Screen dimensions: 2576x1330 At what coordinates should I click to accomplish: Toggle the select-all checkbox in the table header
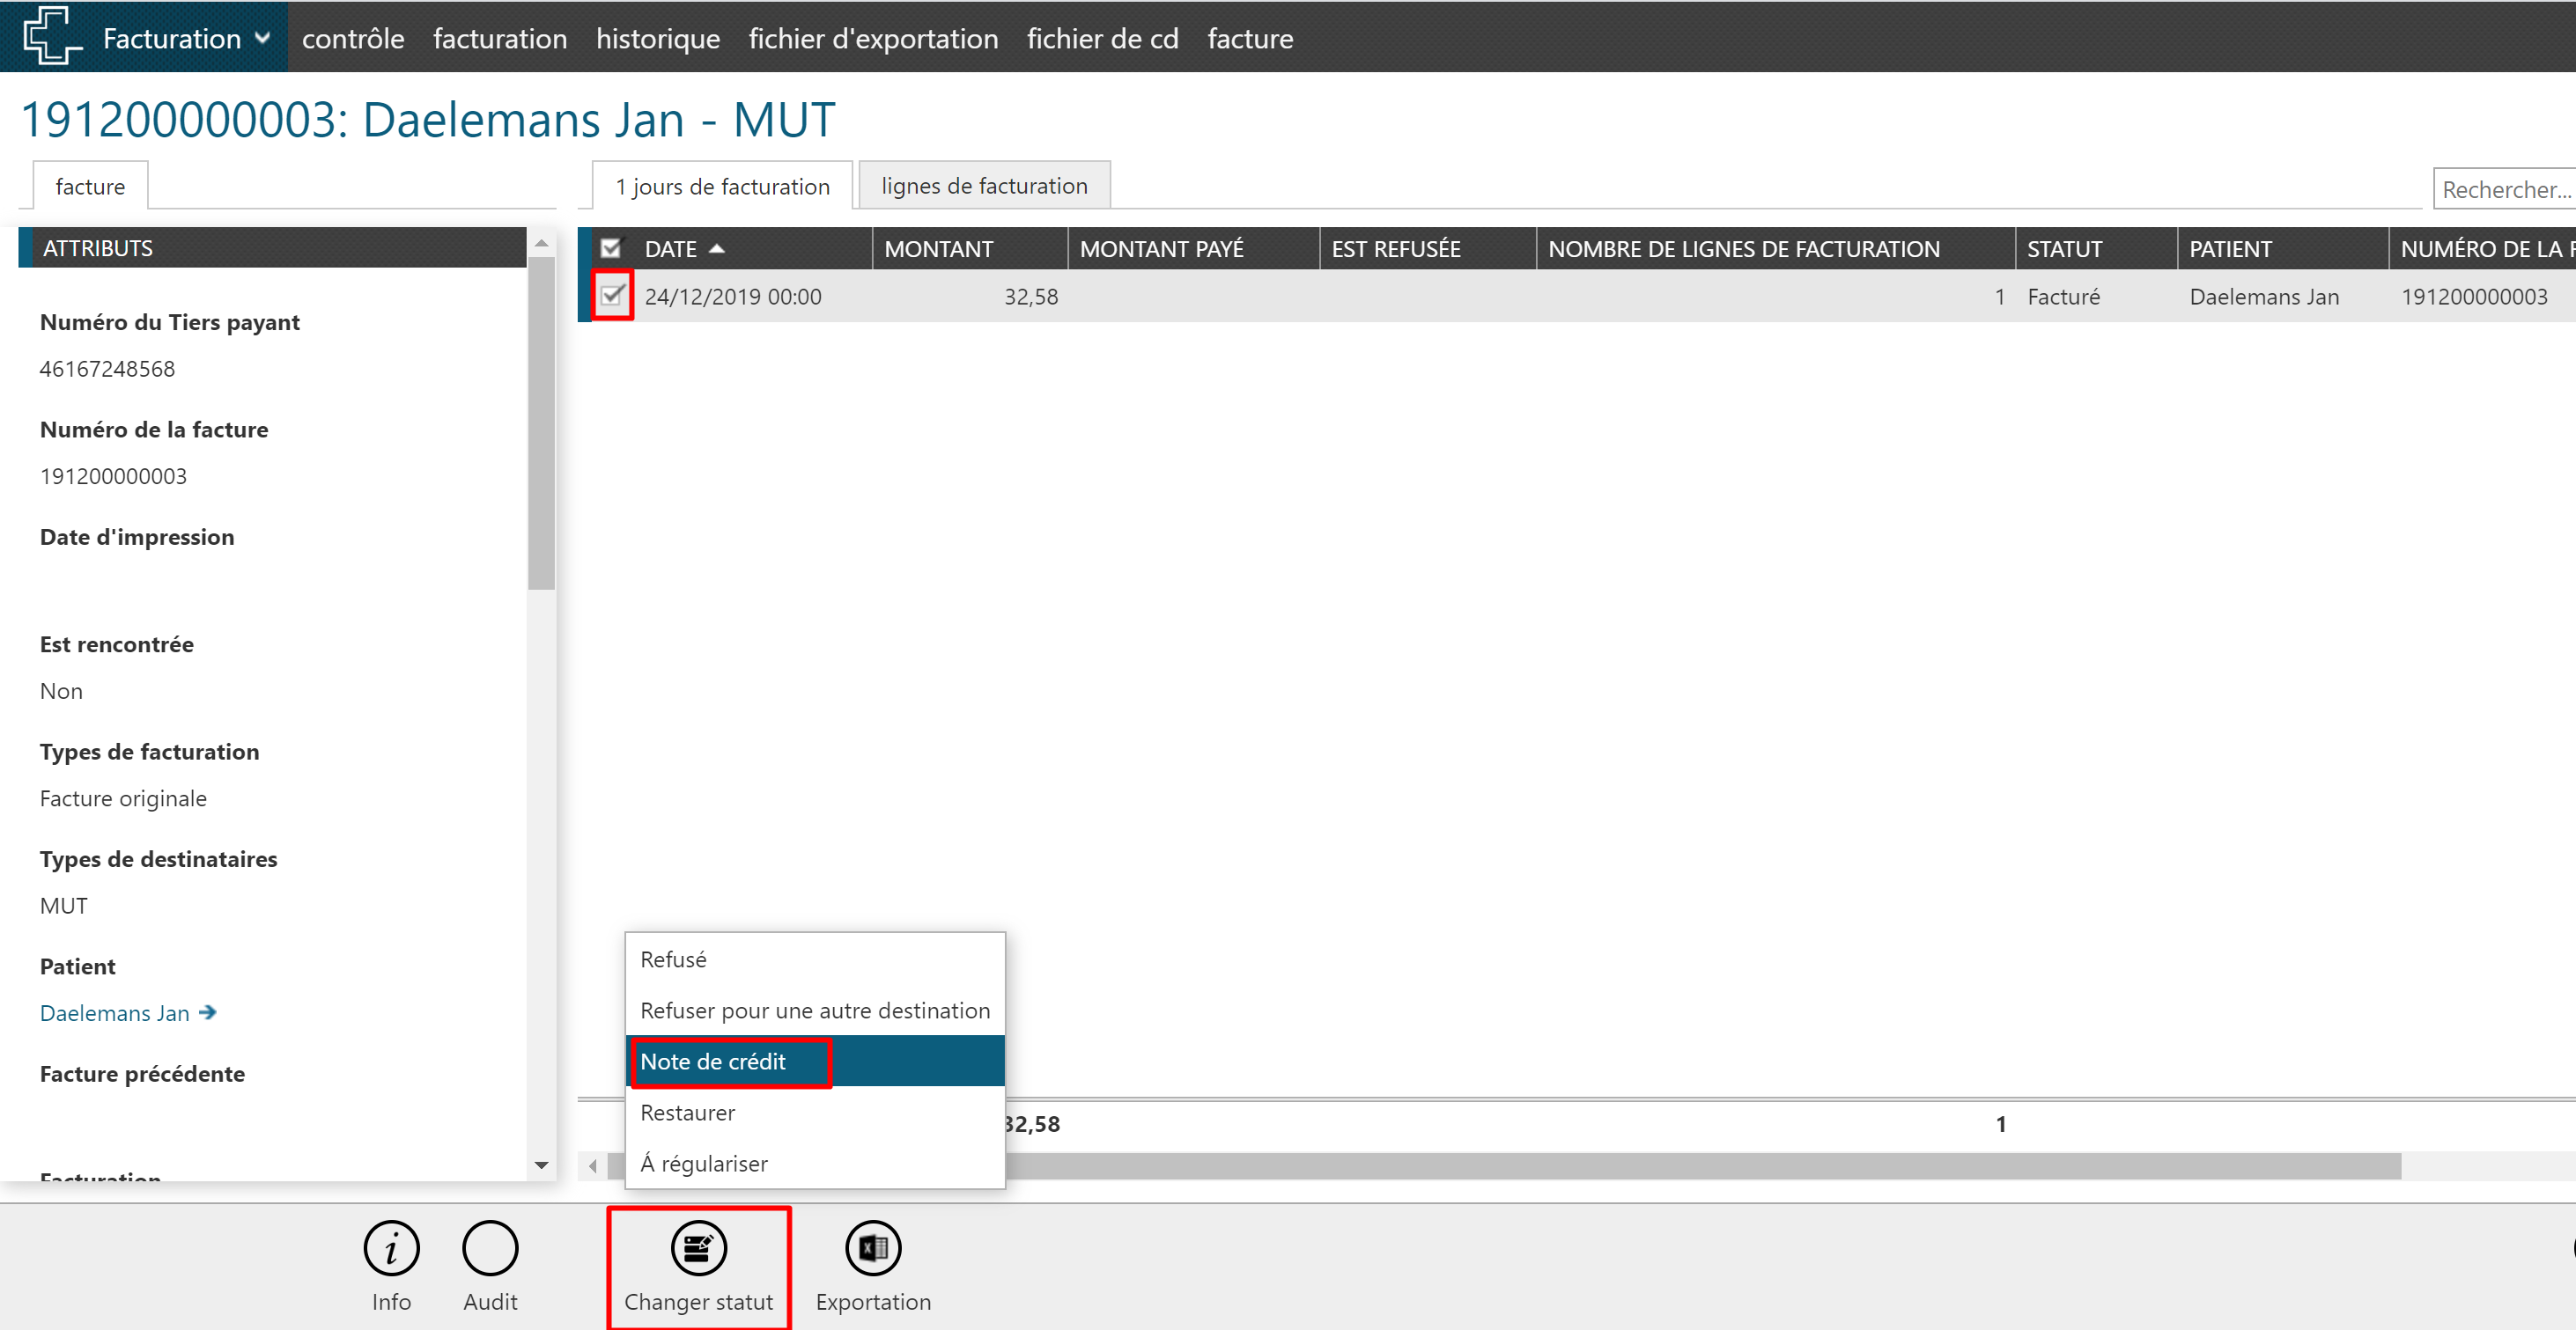[x=610, y=249]
